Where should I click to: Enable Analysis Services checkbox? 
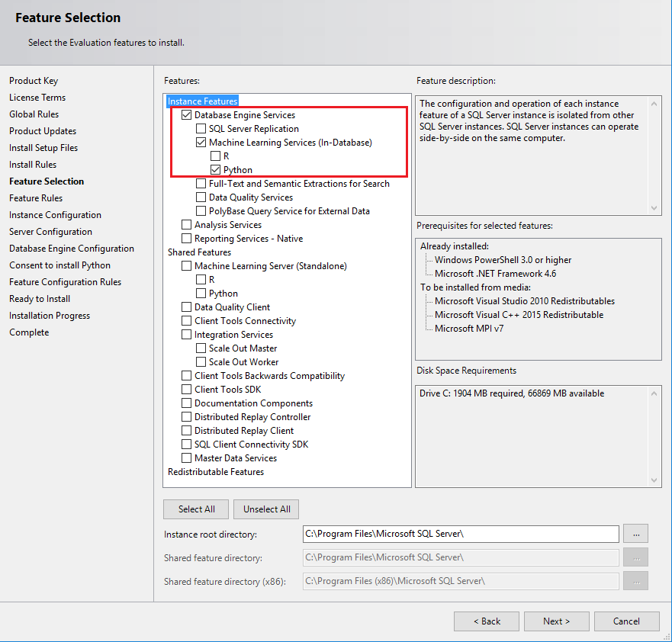point(187,225)
